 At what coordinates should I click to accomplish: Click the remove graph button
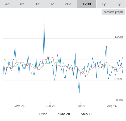tap(113, 12)
